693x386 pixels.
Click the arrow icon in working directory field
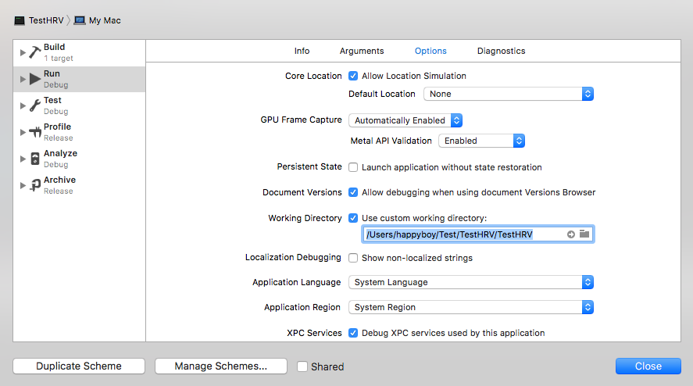tap(570, 234)
